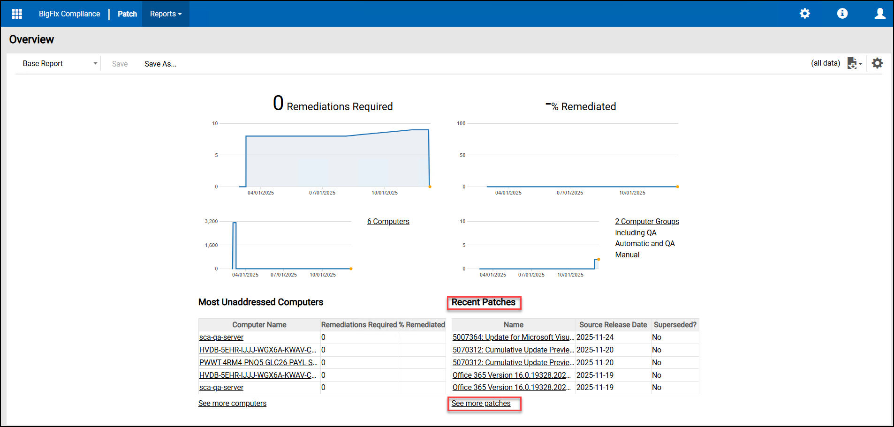Click the report configuration gear icon

[877, 63]
